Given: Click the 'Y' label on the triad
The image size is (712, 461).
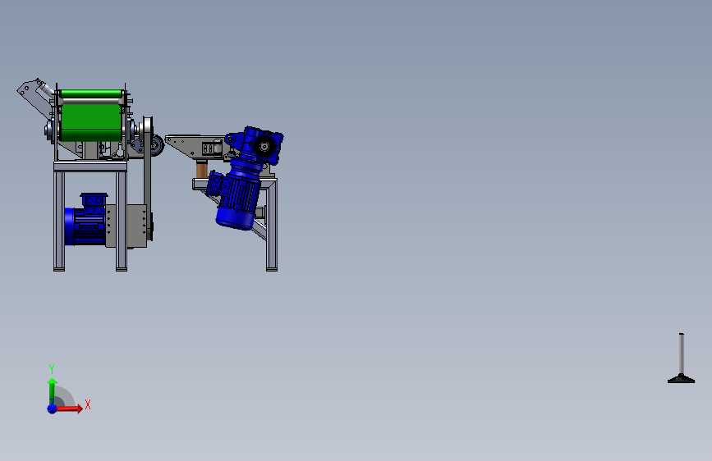Looking at the screenshot, I should [x=52, y=368].
